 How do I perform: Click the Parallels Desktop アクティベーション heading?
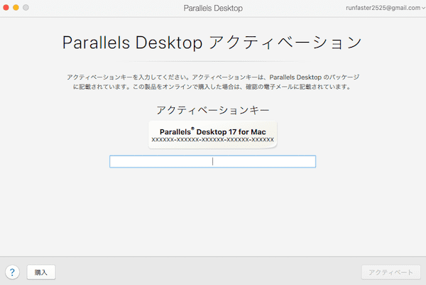pos(212,43)
